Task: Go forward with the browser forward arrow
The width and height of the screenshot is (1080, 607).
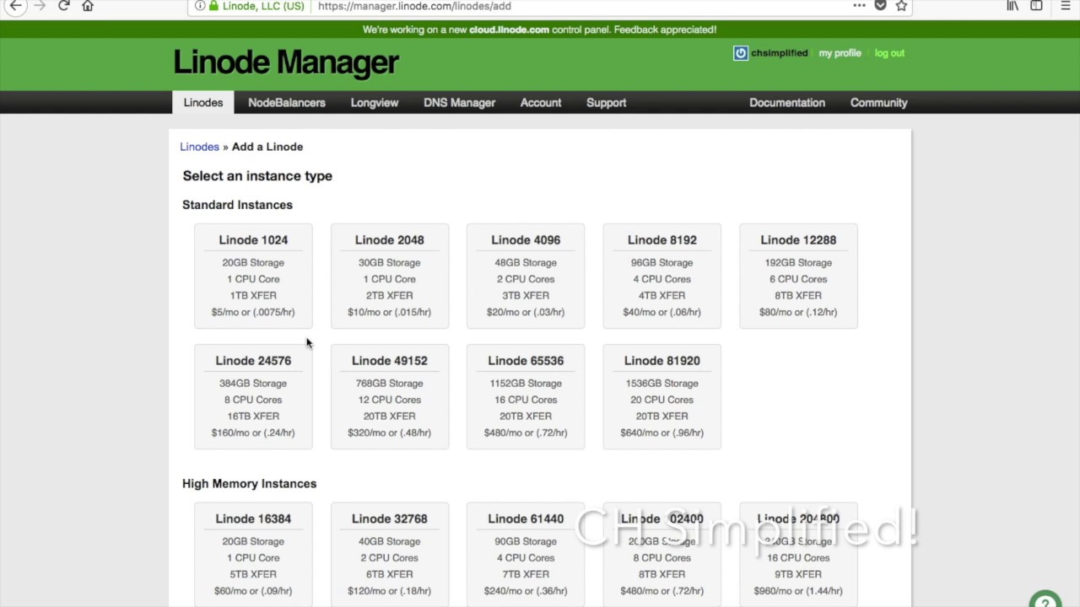Action: 40,6
